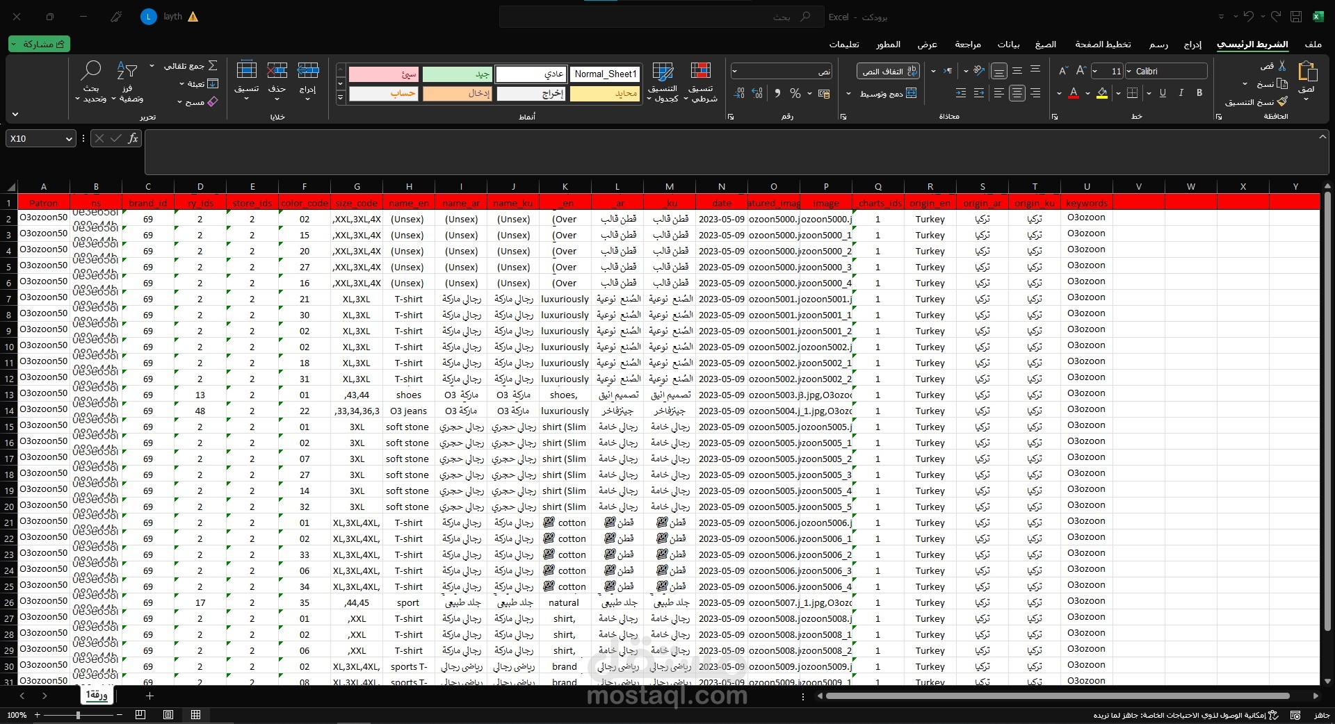Viewport: 1335px width, 724px height.
Task: Click the Select All corner button
Action: 9,186
